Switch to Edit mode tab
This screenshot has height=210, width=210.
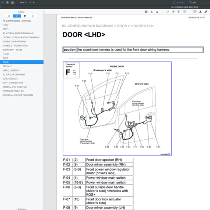click(x=192, y=3)
